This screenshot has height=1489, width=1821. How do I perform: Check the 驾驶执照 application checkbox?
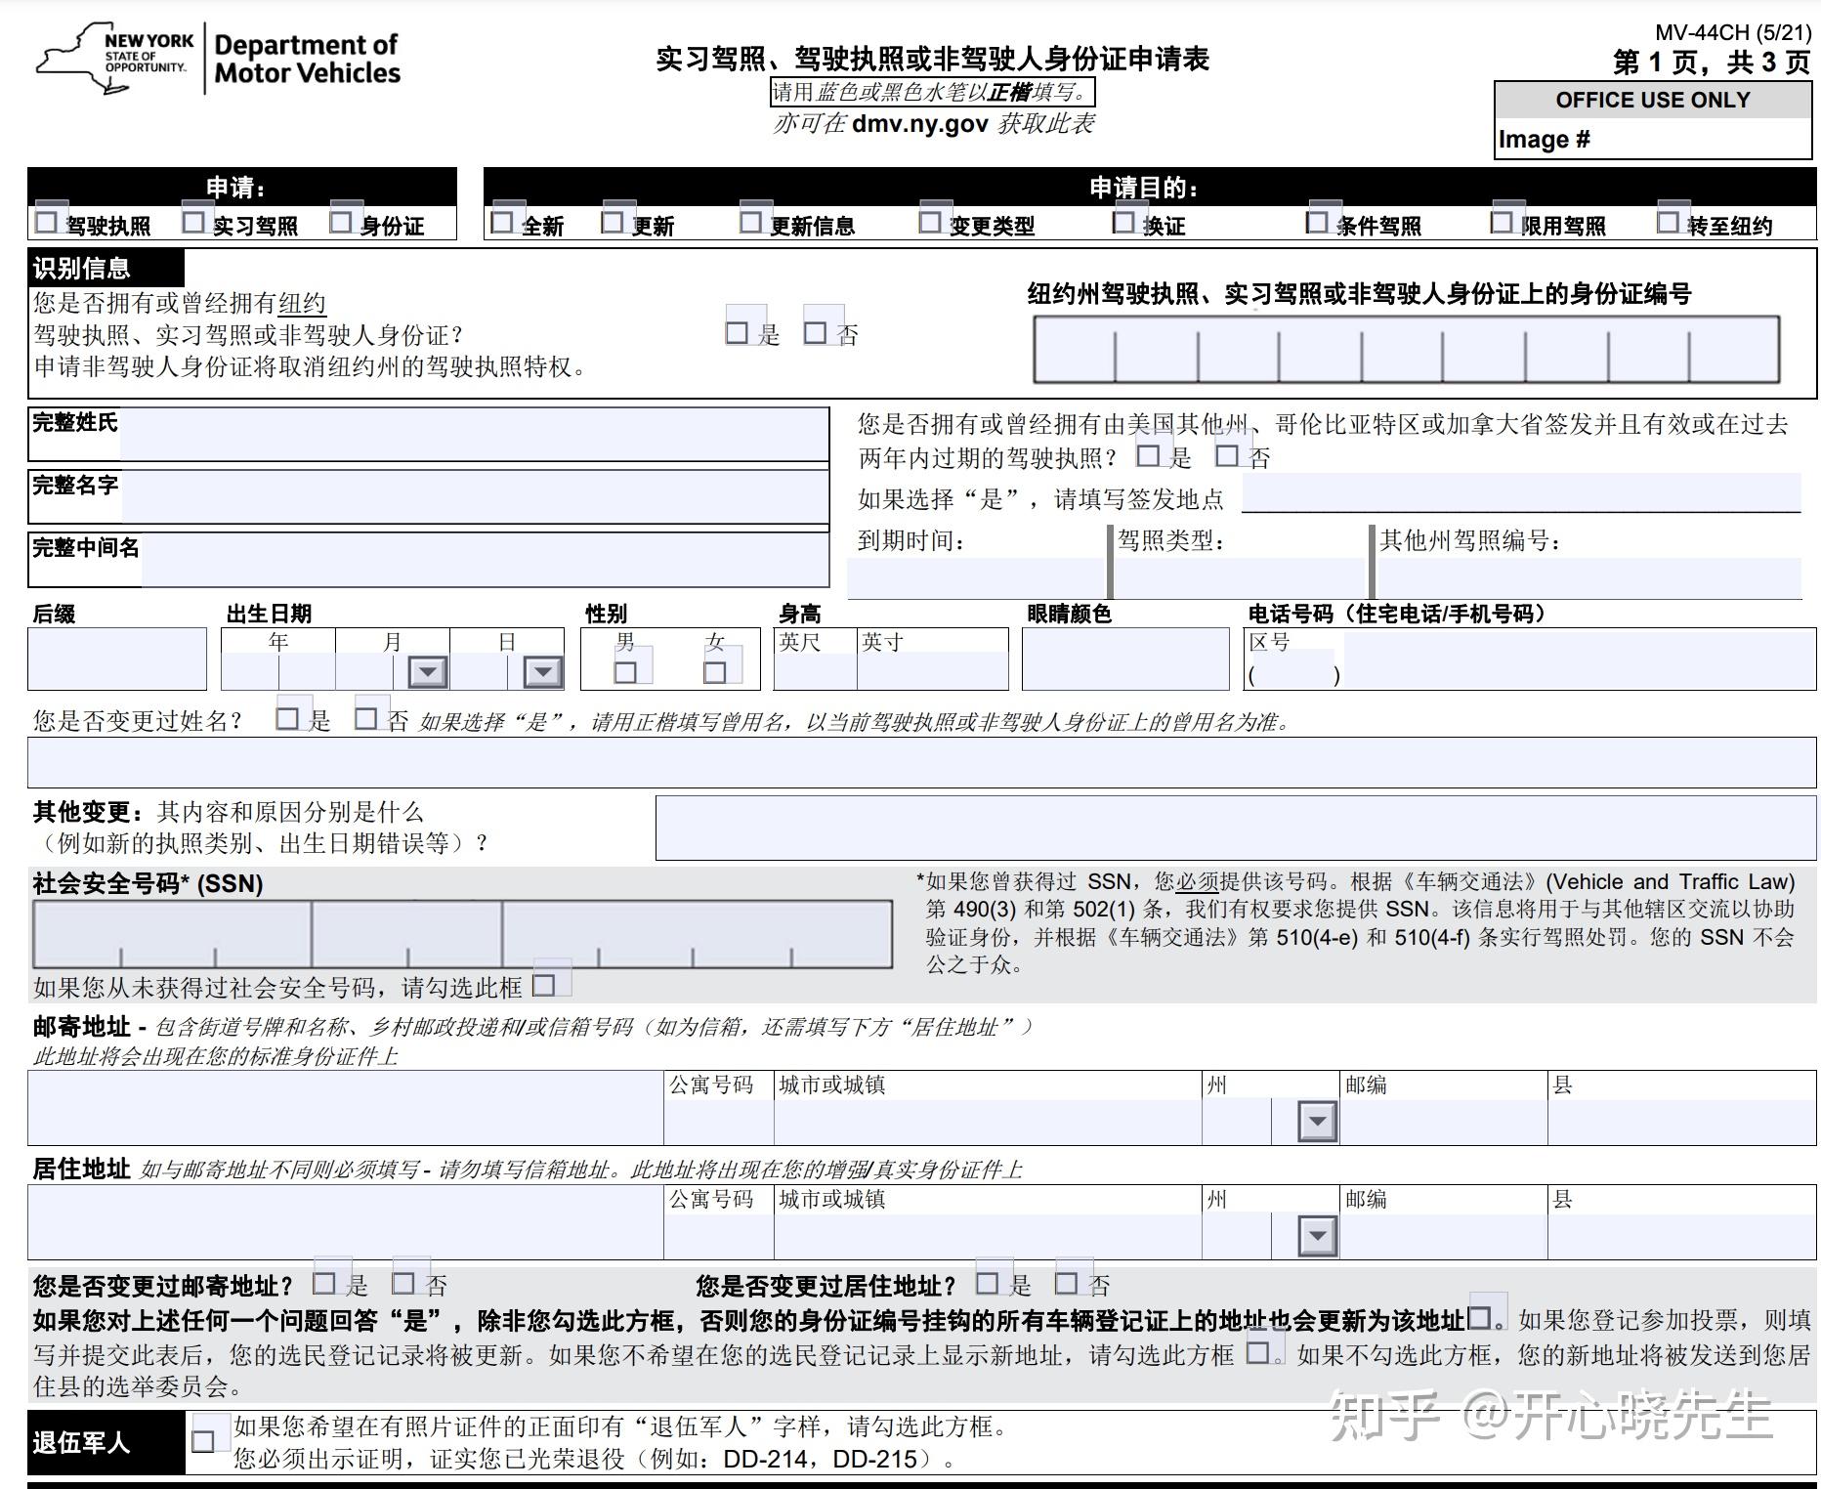point(46,222)
